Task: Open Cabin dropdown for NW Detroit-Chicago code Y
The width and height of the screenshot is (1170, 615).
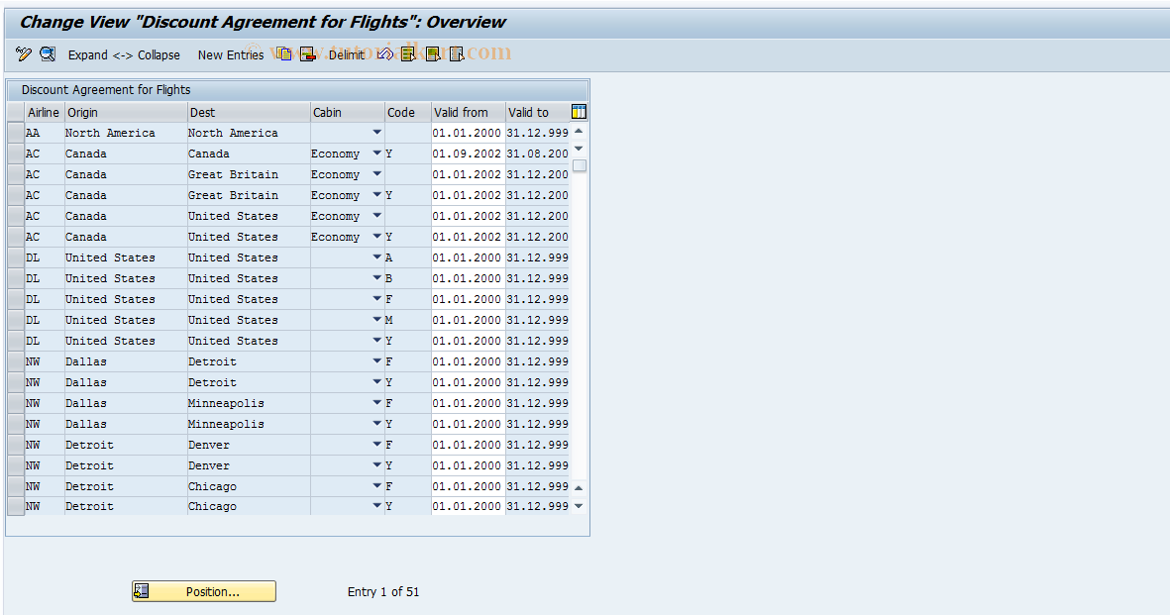Action: tap(376, 506)
